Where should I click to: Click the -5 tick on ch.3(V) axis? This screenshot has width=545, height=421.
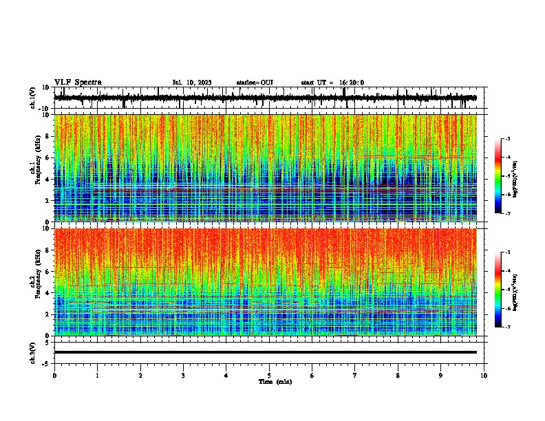[x=47, y=364]
